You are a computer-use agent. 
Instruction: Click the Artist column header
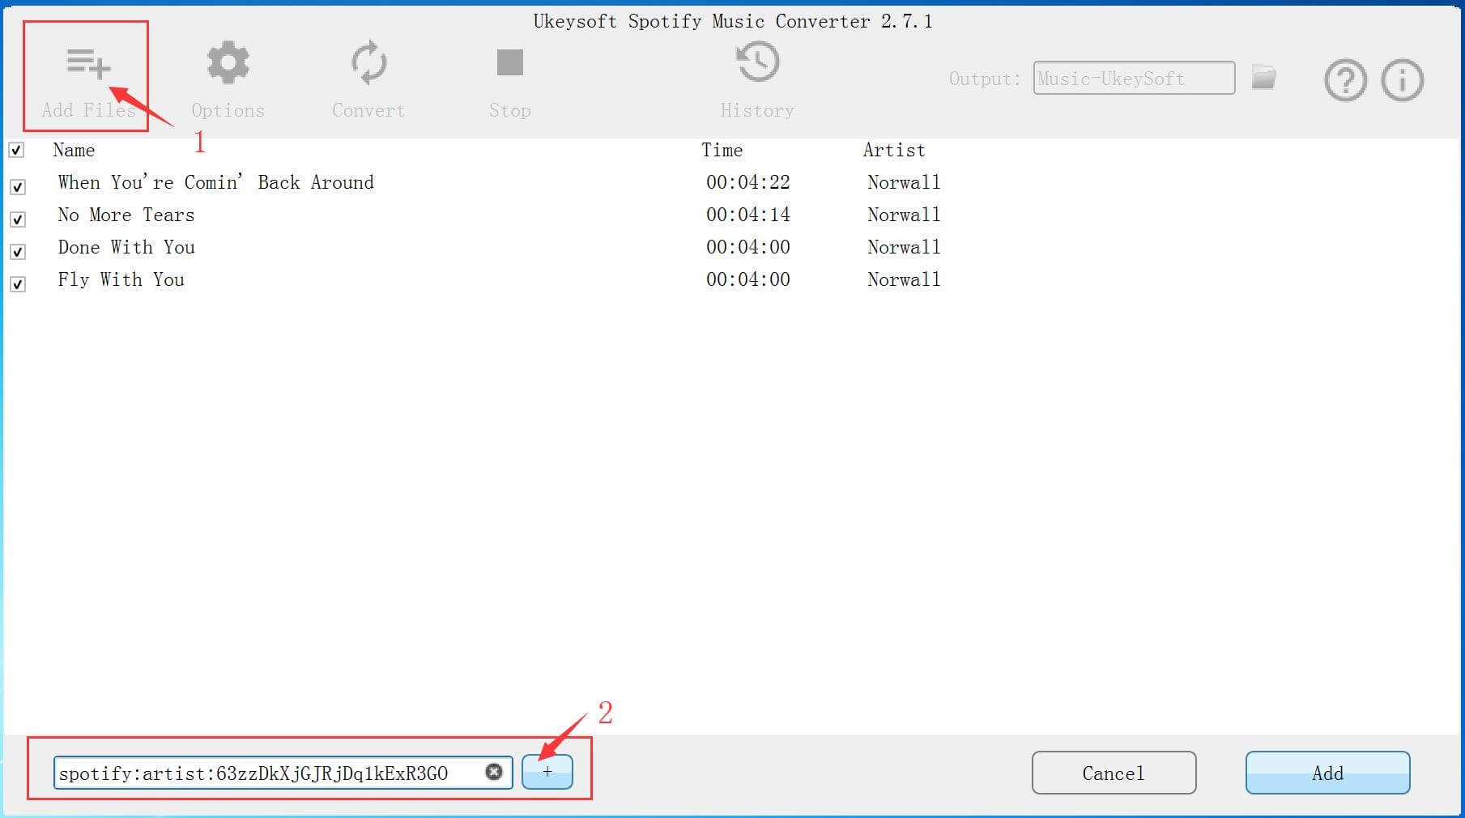click(894, 150)
